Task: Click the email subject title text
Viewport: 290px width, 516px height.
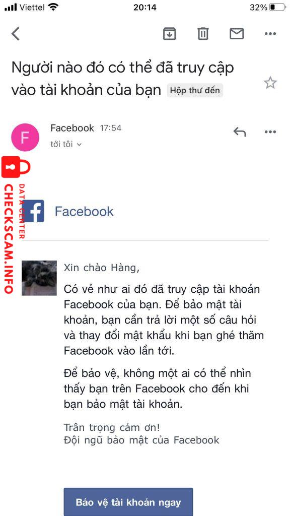Action: click(123, 79)
